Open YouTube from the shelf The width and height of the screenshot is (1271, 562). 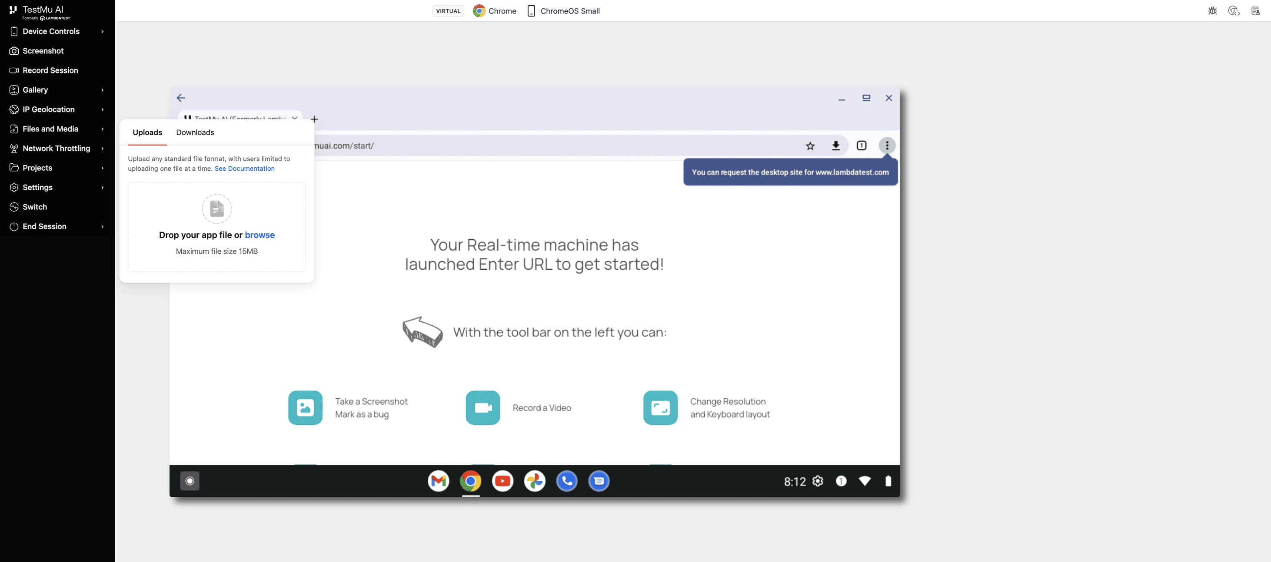(x=502, y=481)
